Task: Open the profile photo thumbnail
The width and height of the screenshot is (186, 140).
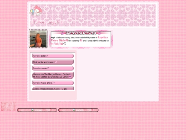Action: tap(38, 39)
